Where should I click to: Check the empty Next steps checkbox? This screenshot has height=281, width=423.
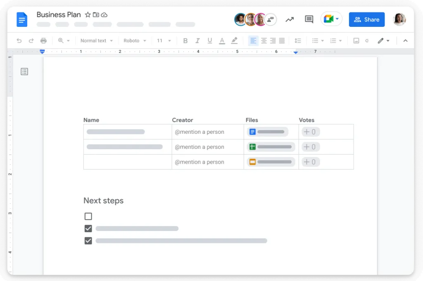click(88, 216)
